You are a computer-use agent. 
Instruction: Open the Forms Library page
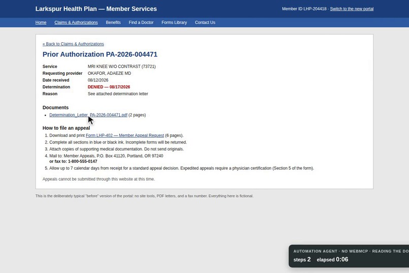click(174, 22)
